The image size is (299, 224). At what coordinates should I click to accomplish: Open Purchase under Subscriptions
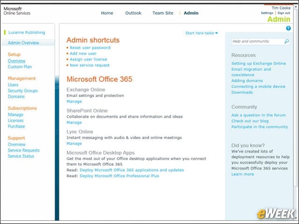(x=16, y=126)
